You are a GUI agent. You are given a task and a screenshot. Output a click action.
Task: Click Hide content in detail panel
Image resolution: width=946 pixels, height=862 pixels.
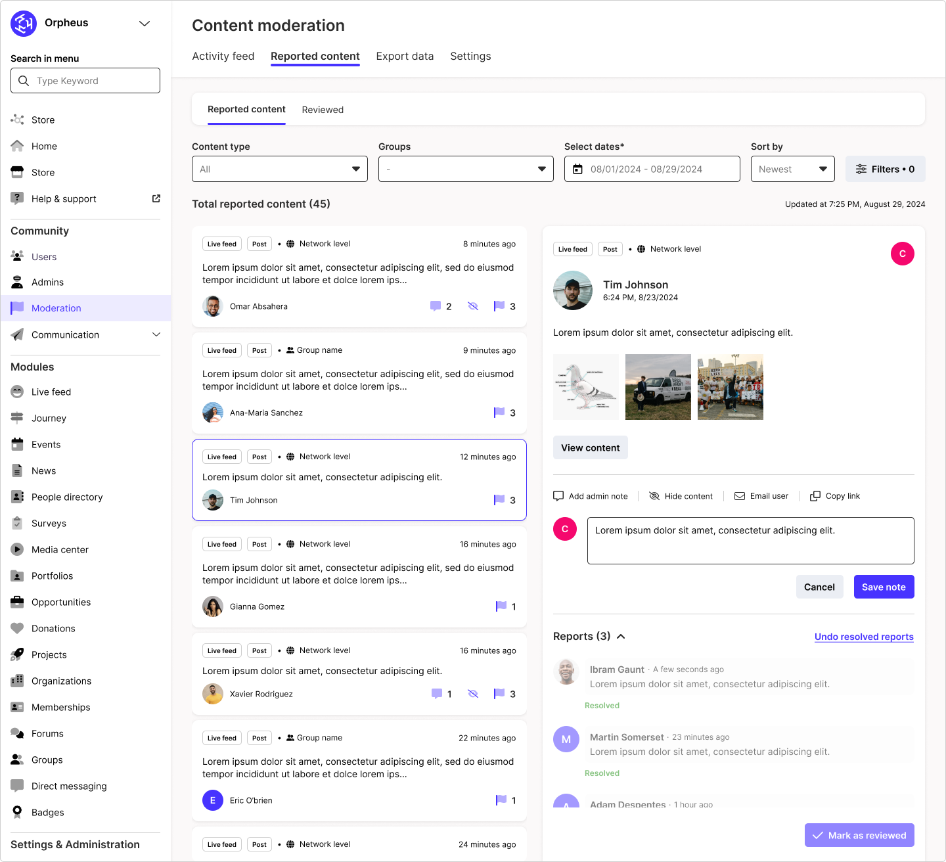coord(681,496)
